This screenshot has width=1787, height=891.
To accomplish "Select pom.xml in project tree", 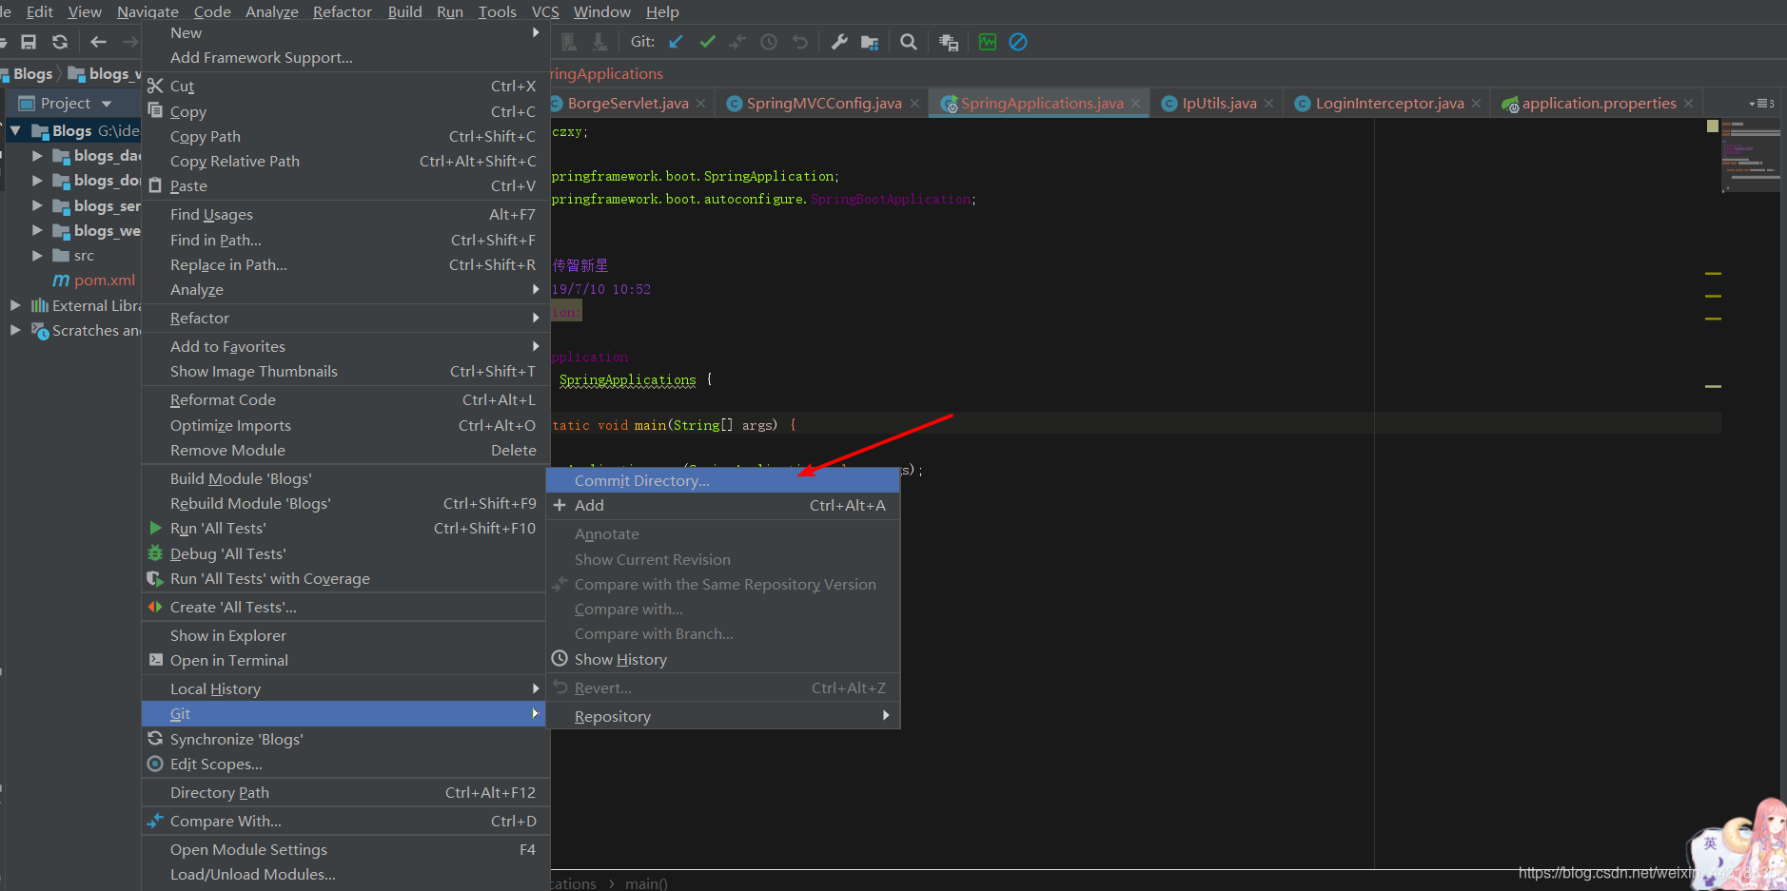I will [x=105, y=281].
